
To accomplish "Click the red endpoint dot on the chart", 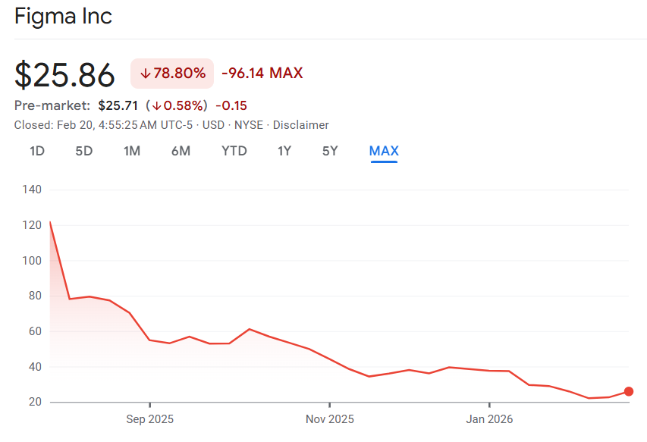I will [x=629, y=391].
